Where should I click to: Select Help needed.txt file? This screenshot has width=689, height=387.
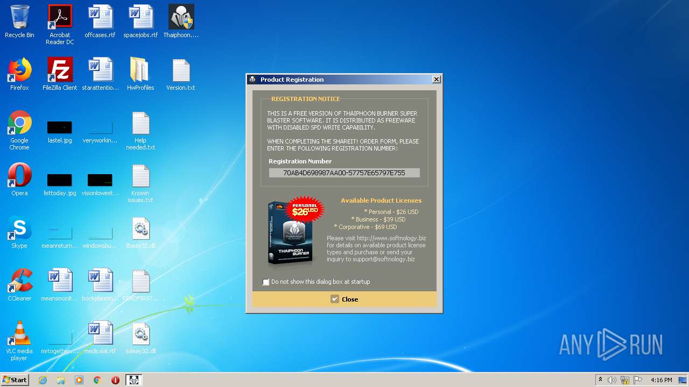(140, 130)
